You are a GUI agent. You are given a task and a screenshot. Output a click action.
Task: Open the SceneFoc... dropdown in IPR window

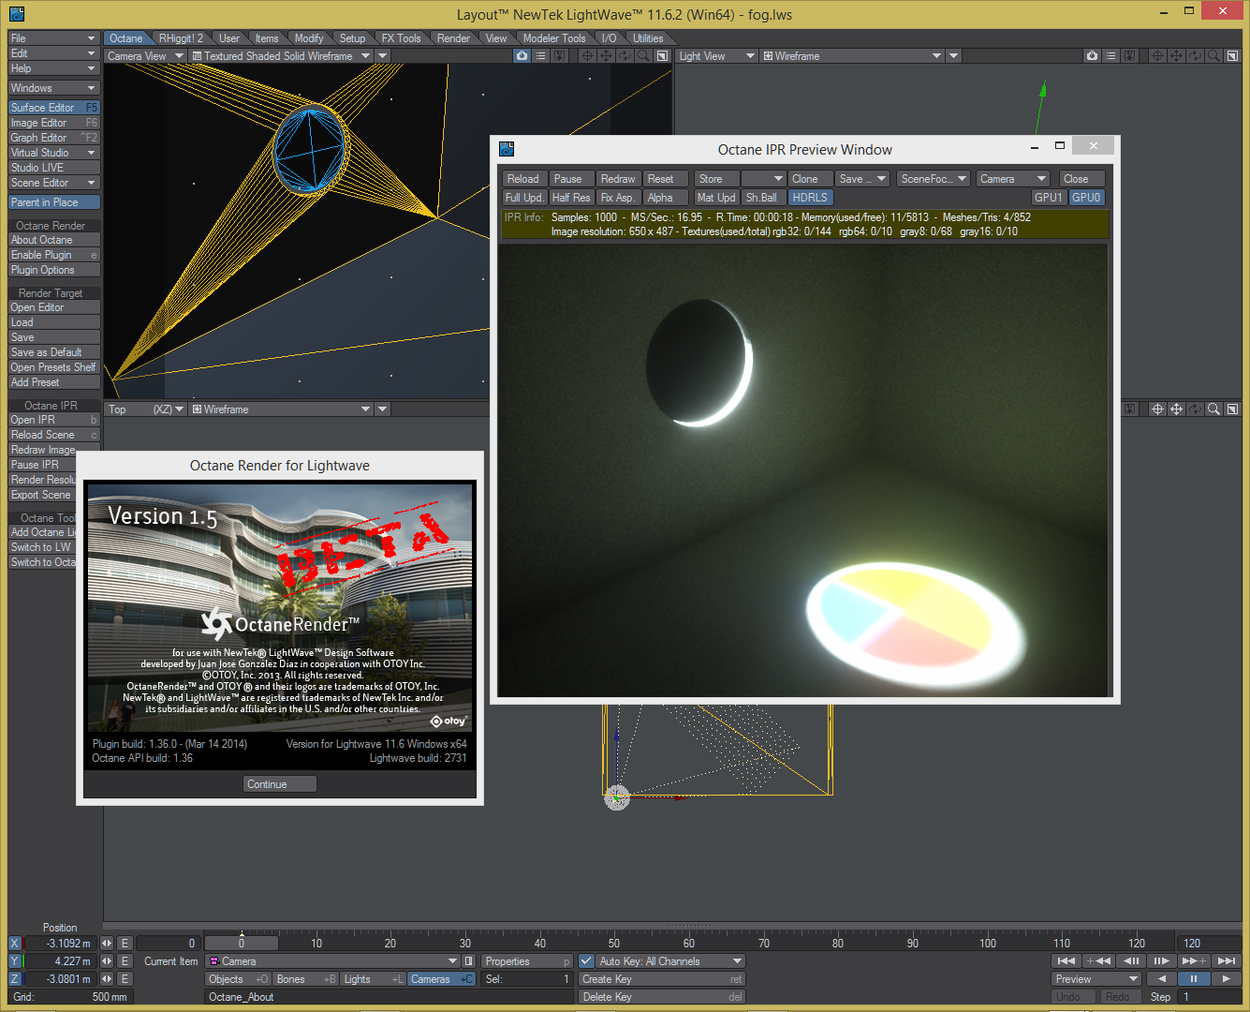pyautogui.click(x=934, y=179)
